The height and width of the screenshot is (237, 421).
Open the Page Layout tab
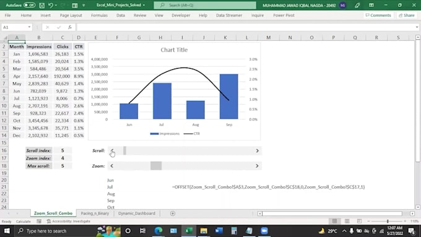coord(71,15)
